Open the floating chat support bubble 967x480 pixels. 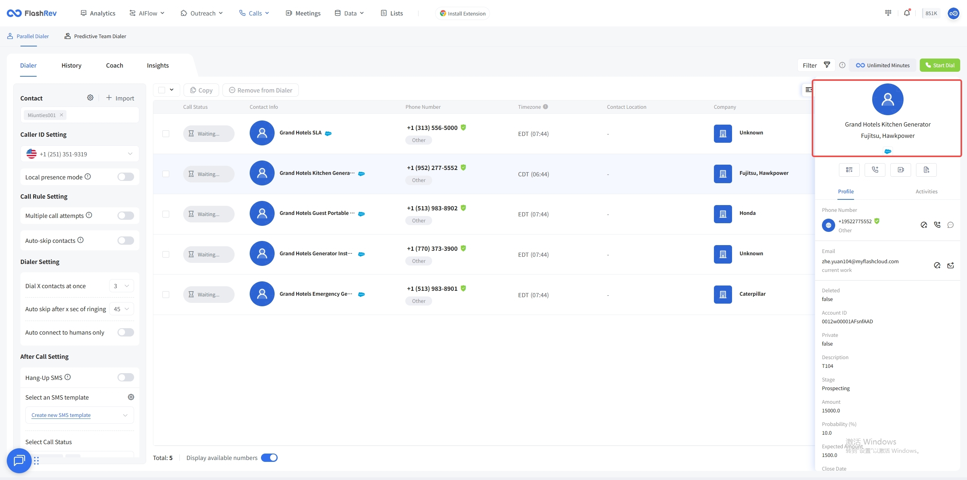click(x=19, y=460)
